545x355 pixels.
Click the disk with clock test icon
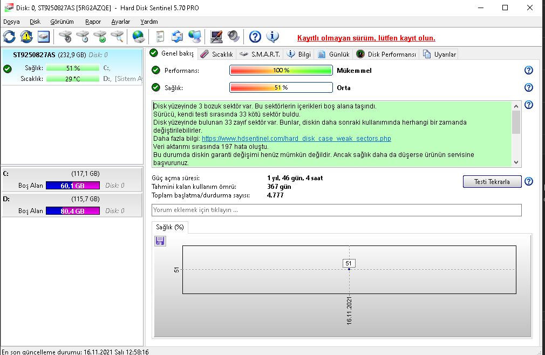(83, 37)
